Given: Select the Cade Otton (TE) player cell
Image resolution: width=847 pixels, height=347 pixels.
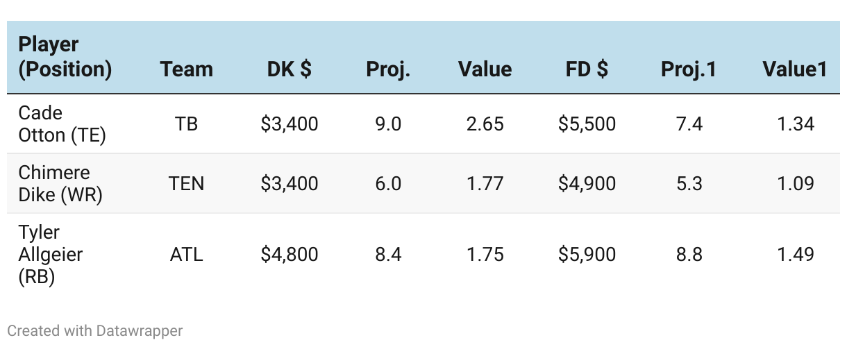Looking at the screenshot, I should pyautogui.click(x=62, y=124).
